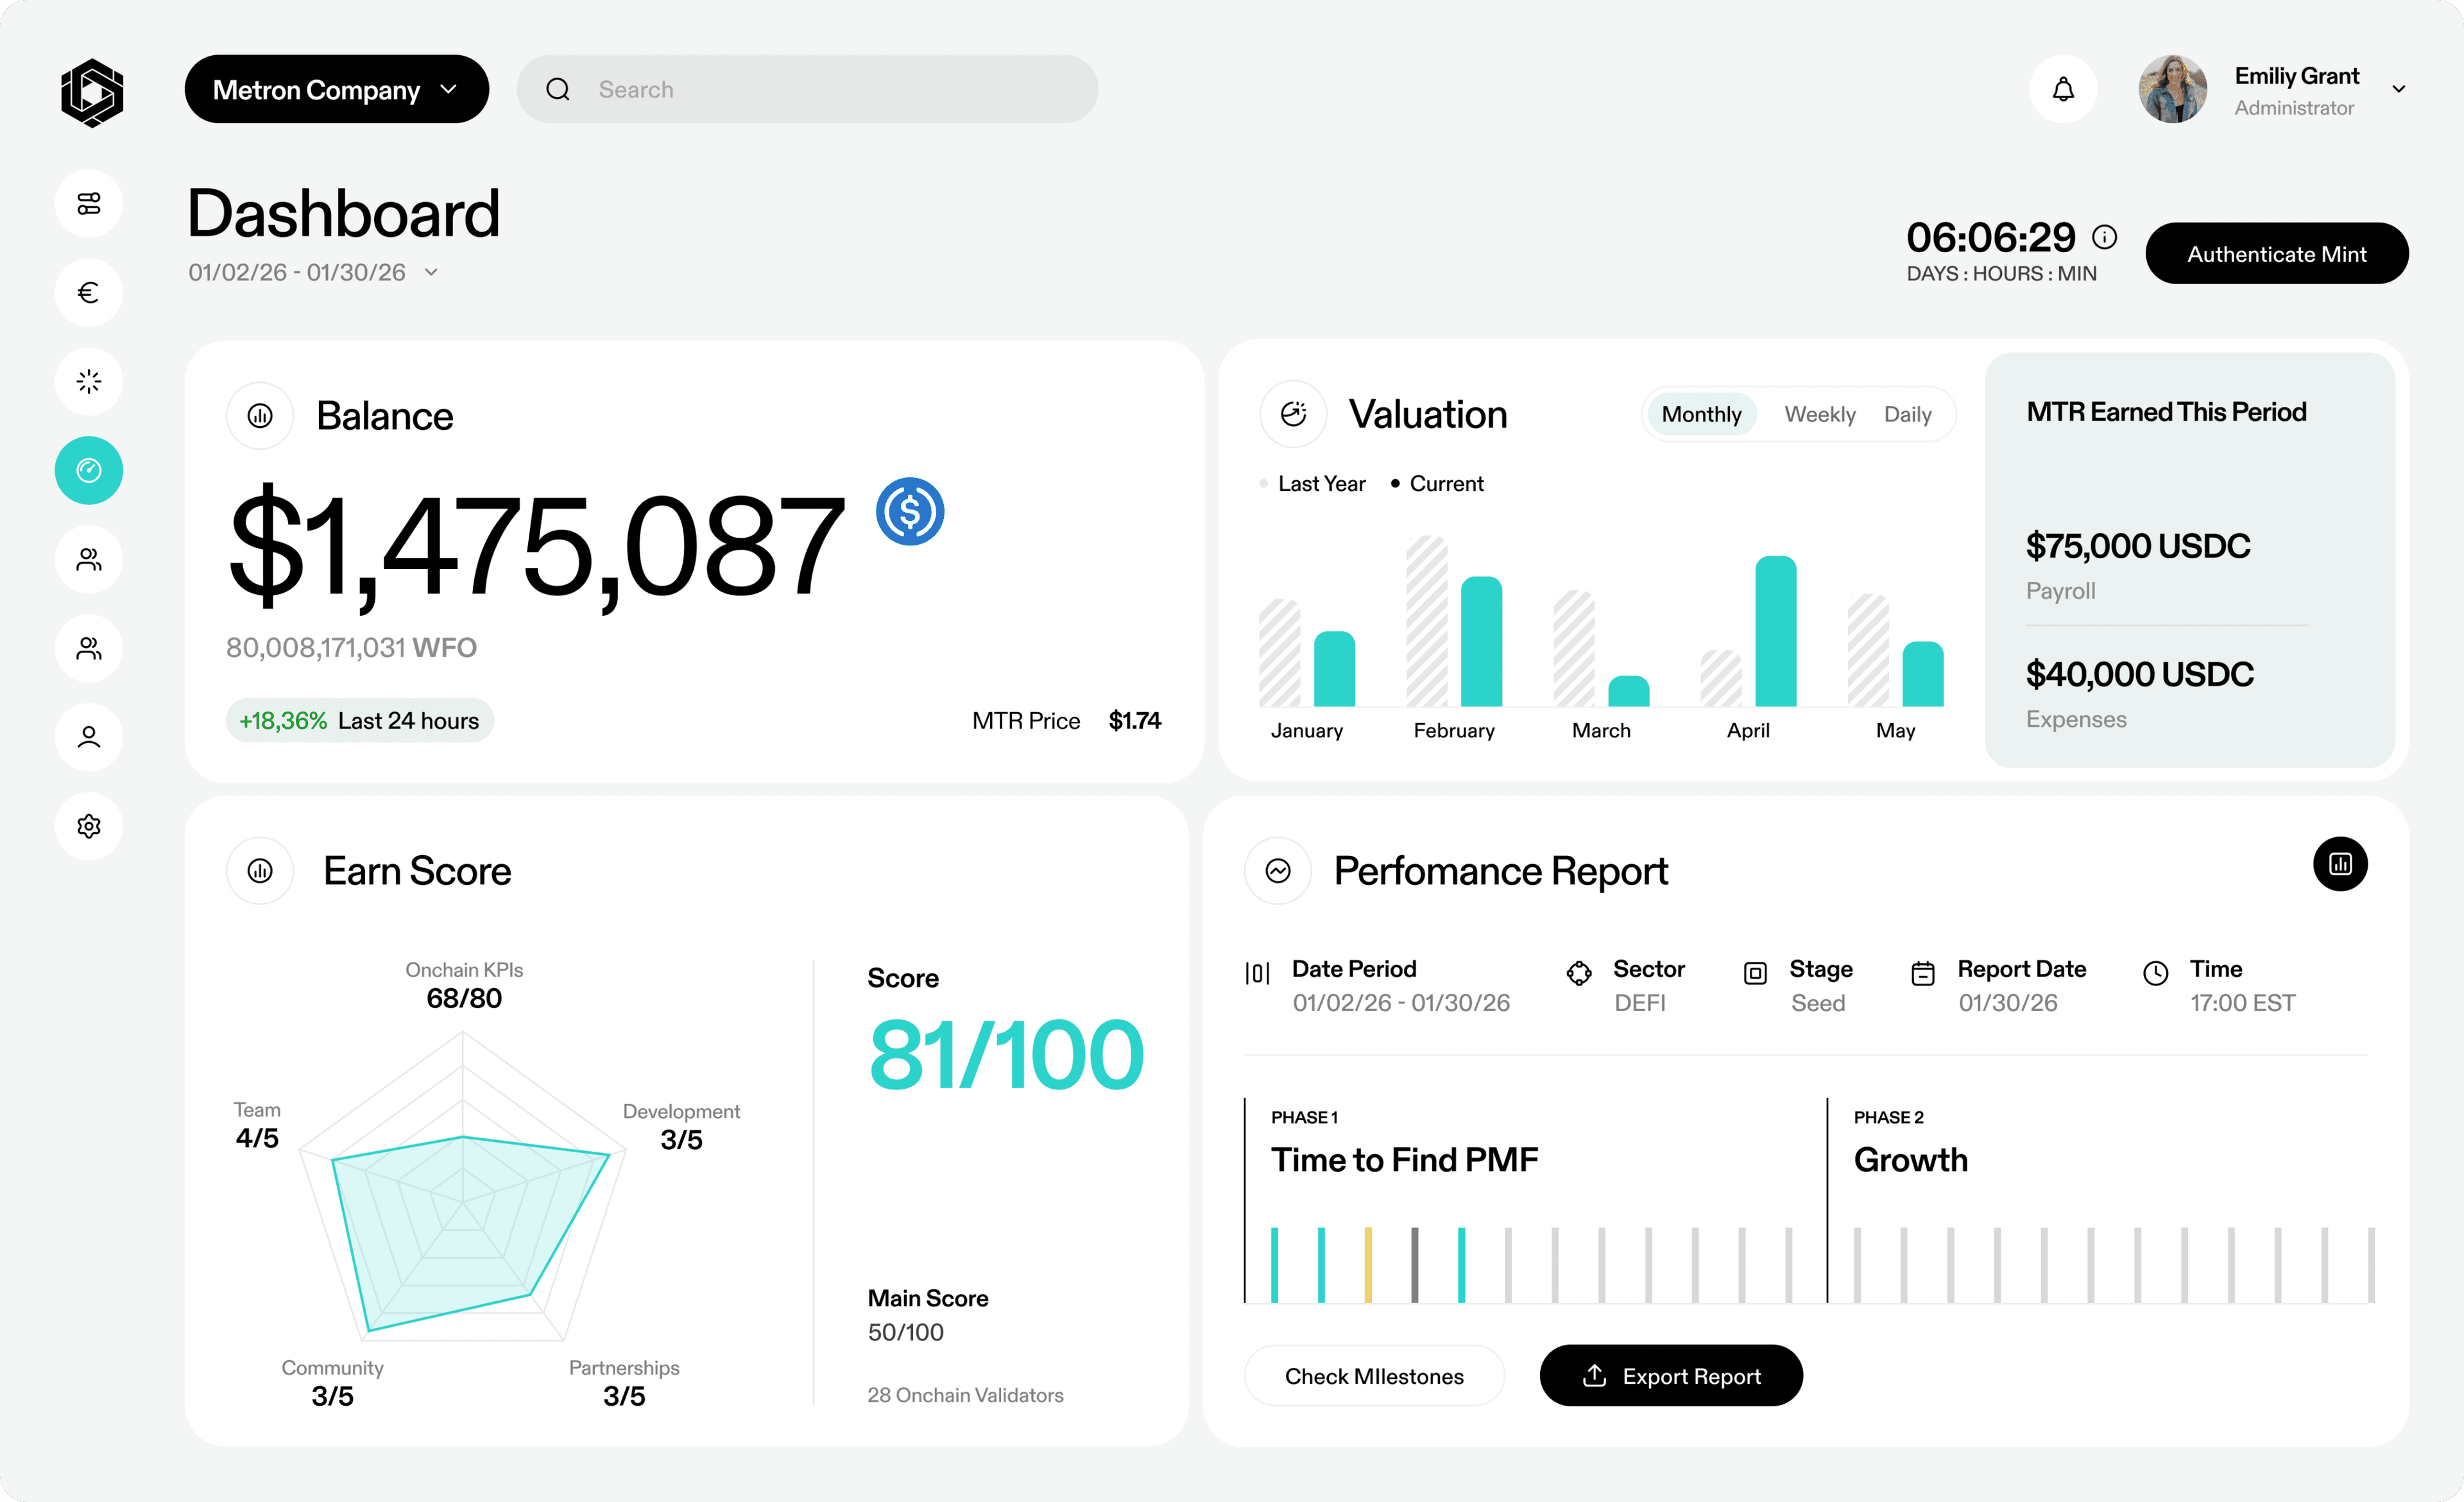Viewport: 2464px width, 1502px height.
Task: Select the Monthly valuation view
Action: pos(1701,414)
